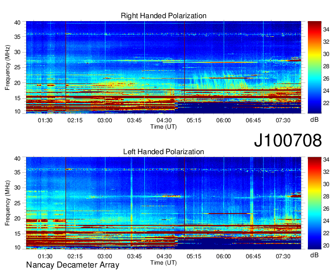Click the 40 MHz tick of Left Handed plot
Image resolution: width=335 pixels, height=271 pixels.
point(17,159)
